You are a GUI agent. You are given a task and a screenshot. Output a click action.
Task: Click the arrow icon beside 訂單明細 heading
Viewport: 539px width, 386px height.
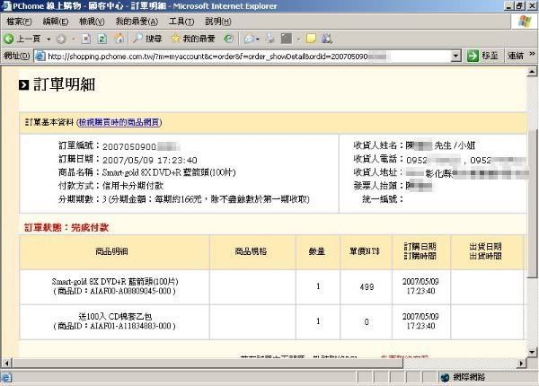(23, 84)
